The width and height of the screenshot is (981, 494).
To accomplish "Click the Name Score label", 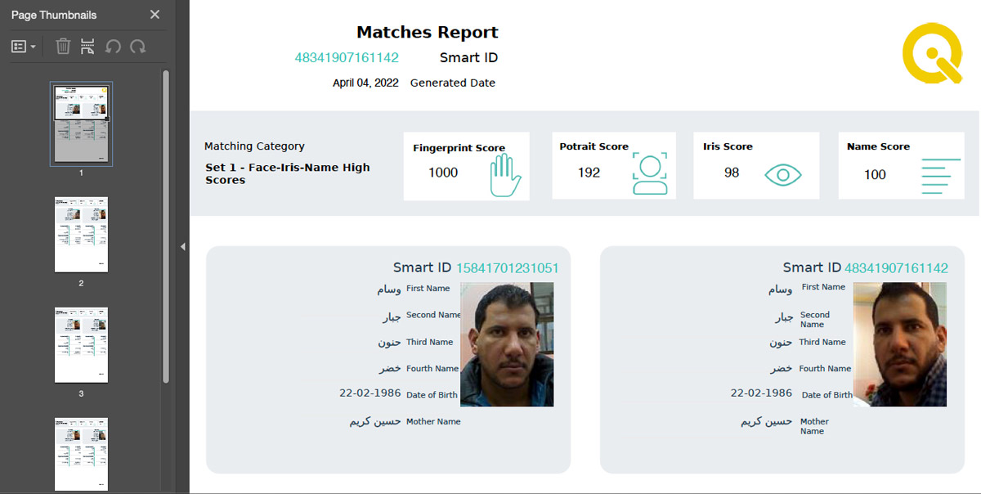I will click(x=878, y=146).
